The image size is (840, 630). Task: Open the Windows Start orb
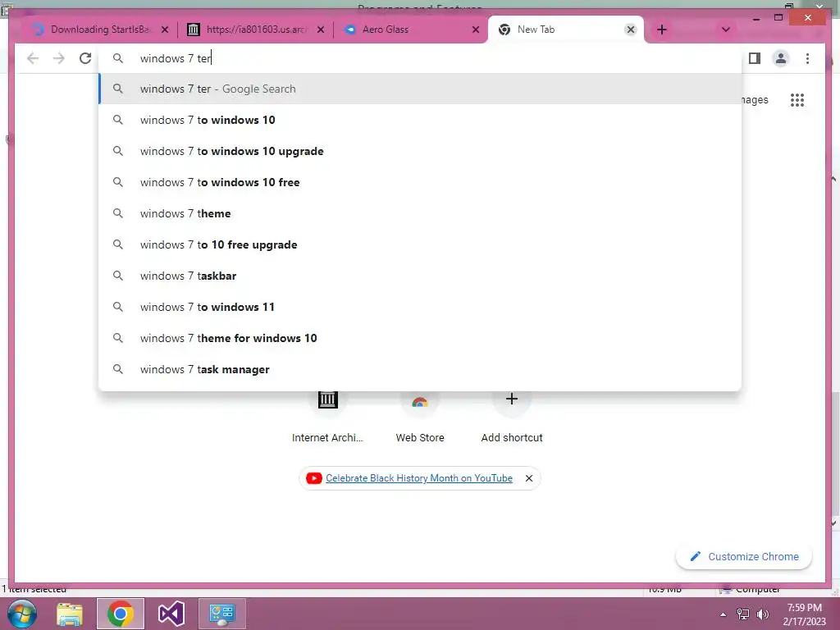pyautogui.click(x=22, y=614)
